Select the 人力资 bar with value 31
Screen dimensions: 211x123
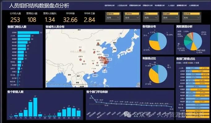pyautogui.click(x=24, y=36)
